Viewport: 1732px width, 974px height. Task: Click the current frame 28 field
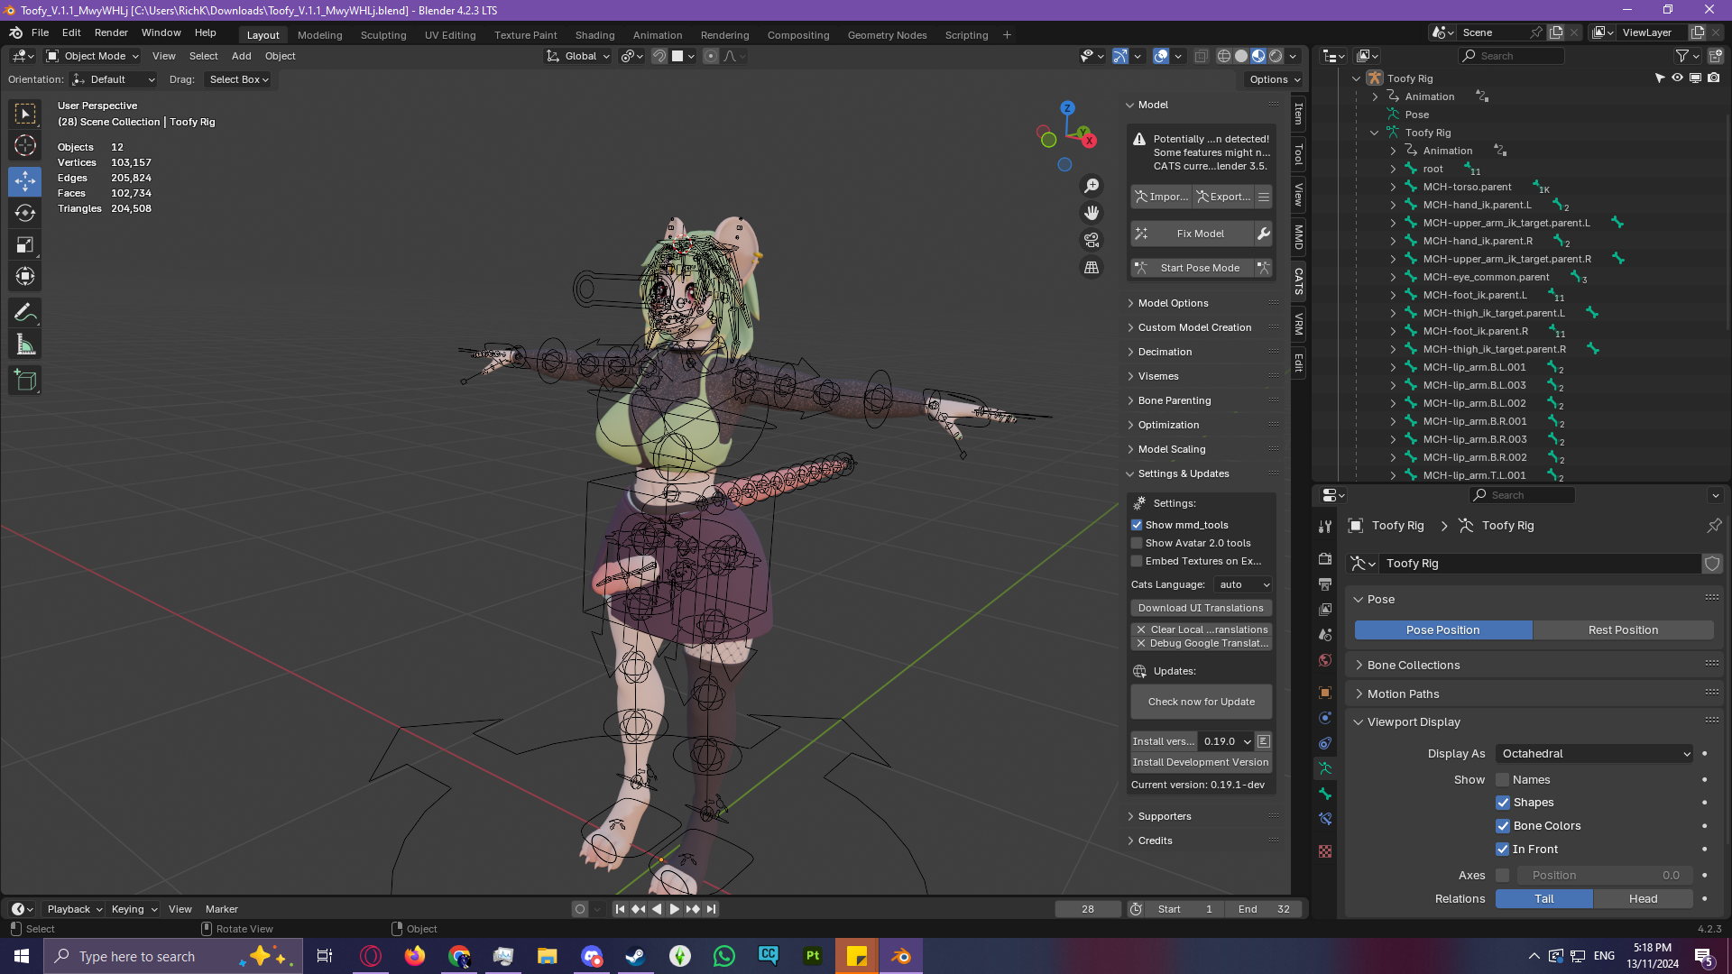pos(1088,909)
